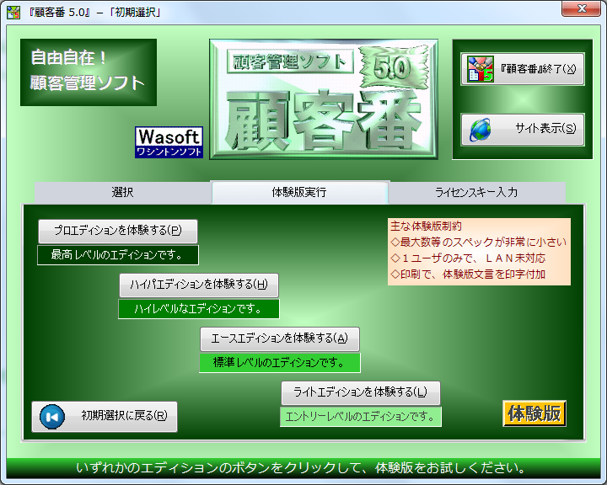Close the window with the X button

581,8
